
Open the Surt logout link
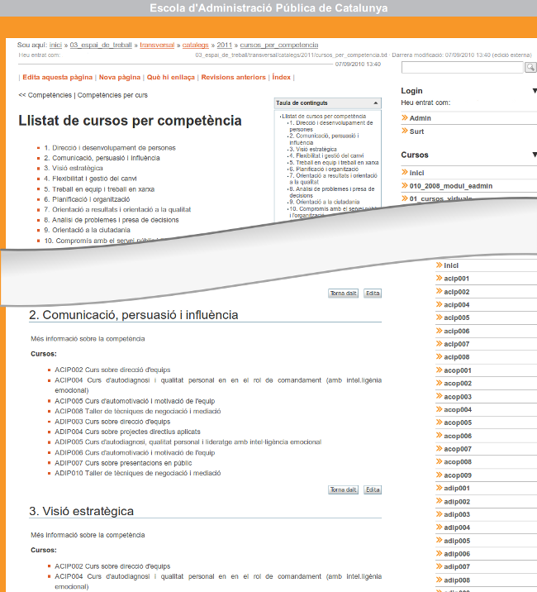pos(416,131)
